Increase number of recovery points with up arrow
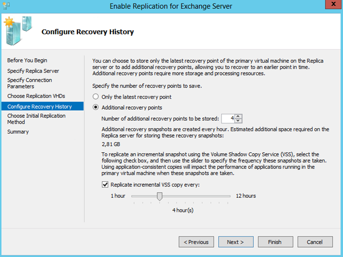 [238, 117]
